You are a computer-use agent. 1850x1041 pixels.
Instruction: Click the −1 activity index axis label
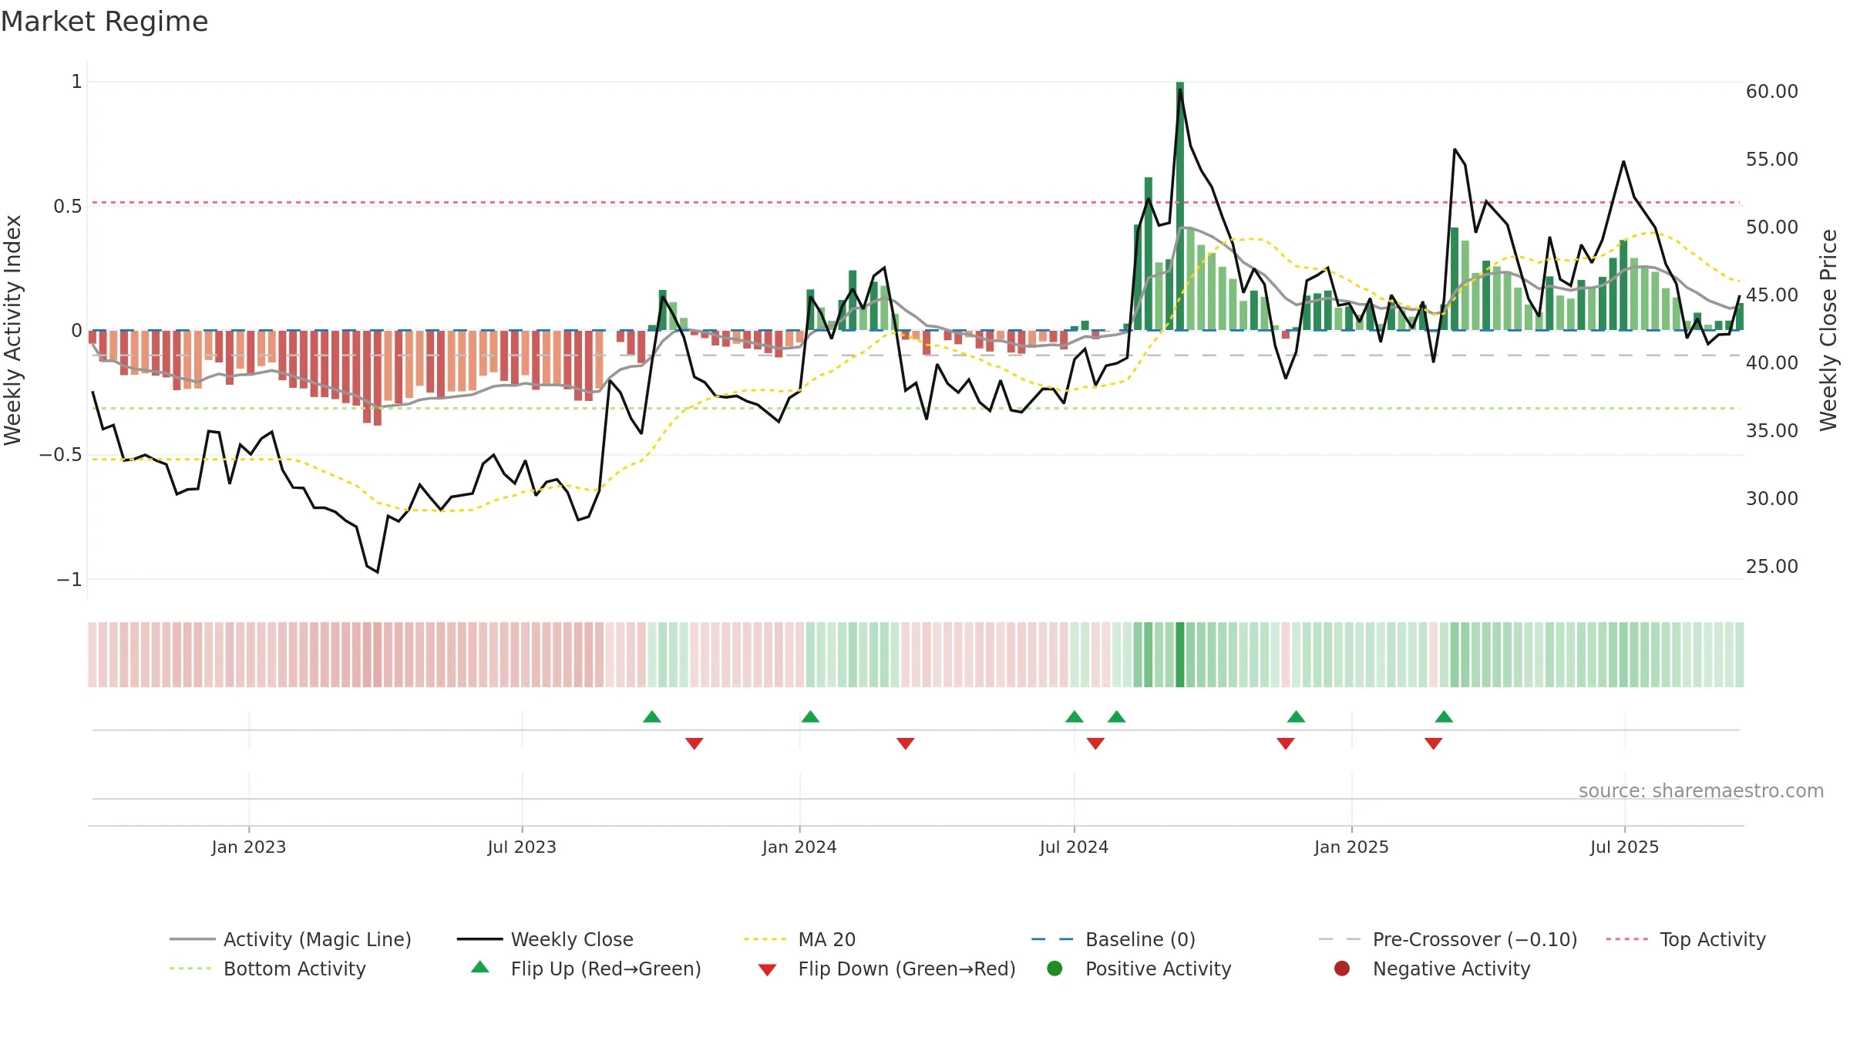pos(69,579)
